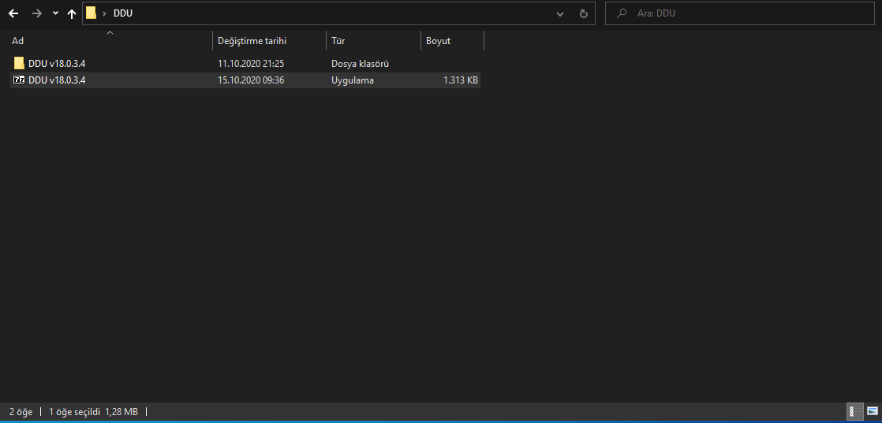Click the 1.313 KB size cell

coord(461,80)
